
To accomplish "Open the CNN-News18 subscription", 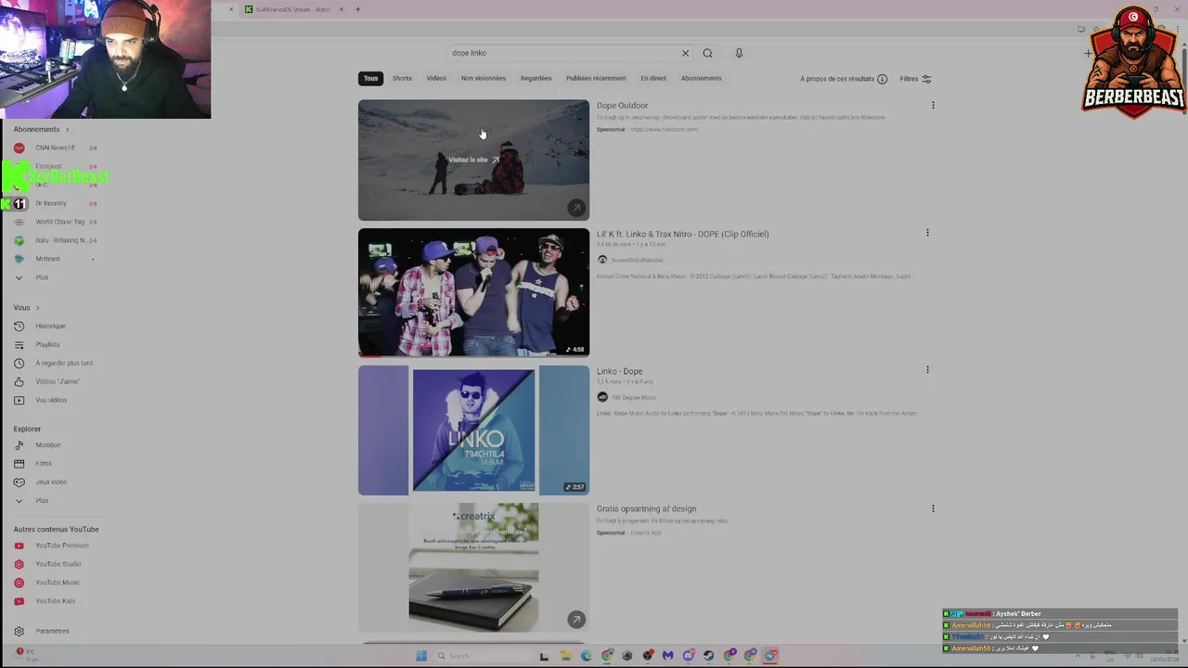I will pos(54,148).
